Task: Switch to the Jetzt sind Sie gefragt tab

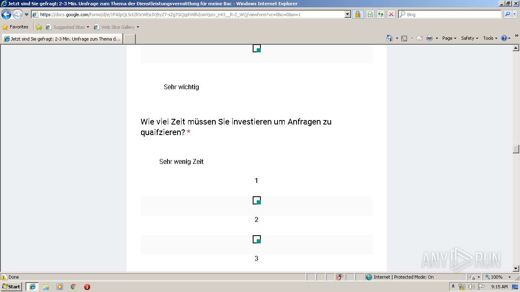Action: pos(62,39)
